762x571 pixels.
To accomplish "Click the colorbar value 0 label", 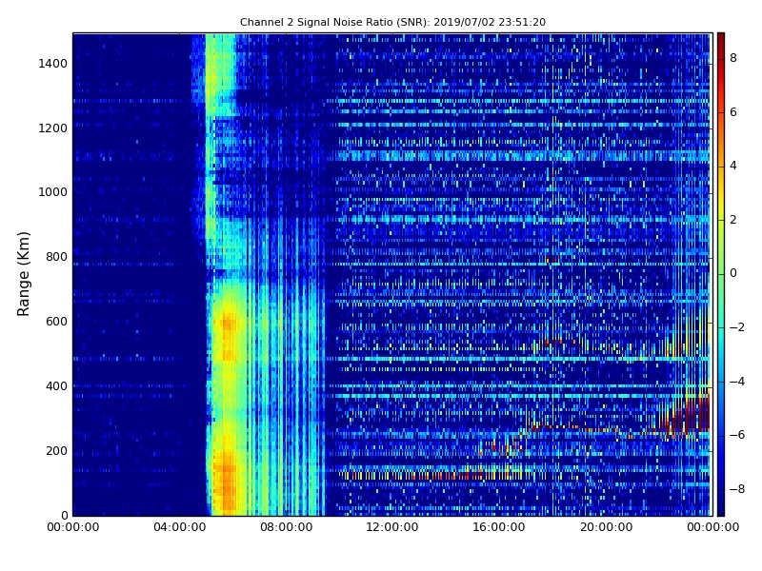I will pos(733,273).
